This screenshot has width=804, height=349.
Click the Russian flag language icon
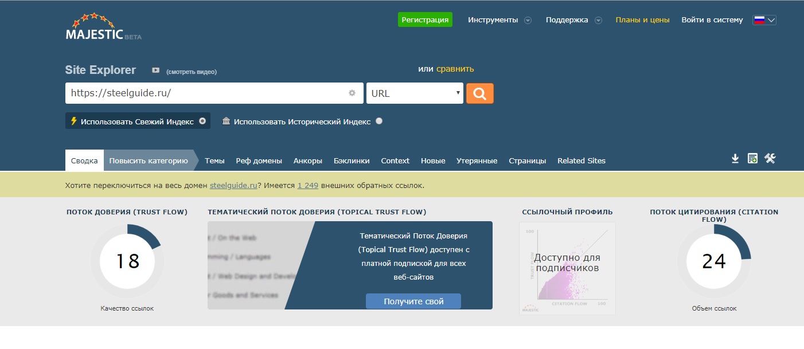[x=759, y=20]
